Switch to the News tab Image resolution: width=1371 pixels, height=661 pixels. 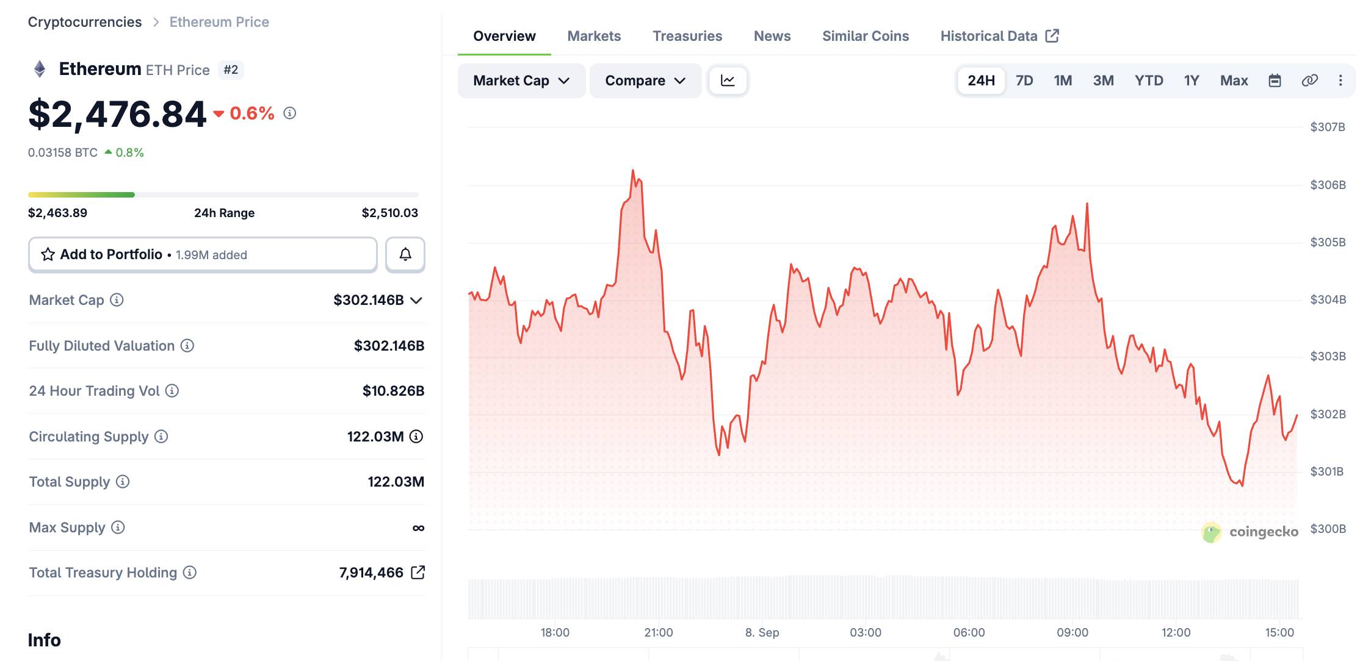point(772,36)
